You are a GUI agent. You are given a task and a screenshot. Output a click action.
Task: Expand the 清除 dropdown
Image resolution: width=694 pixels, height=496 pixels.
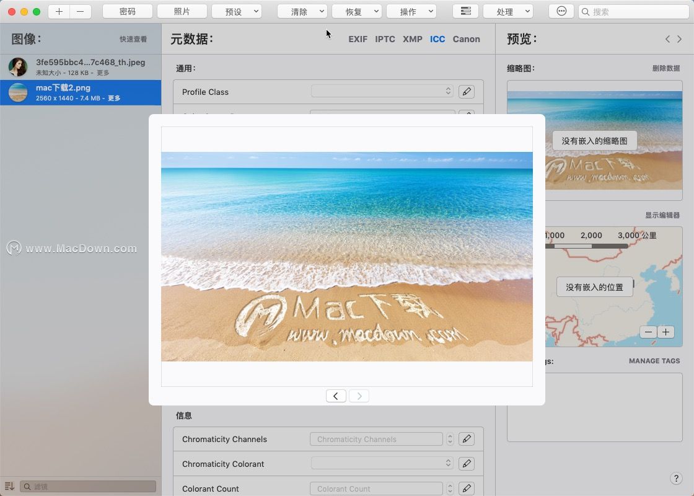click(x=302, y=12)
